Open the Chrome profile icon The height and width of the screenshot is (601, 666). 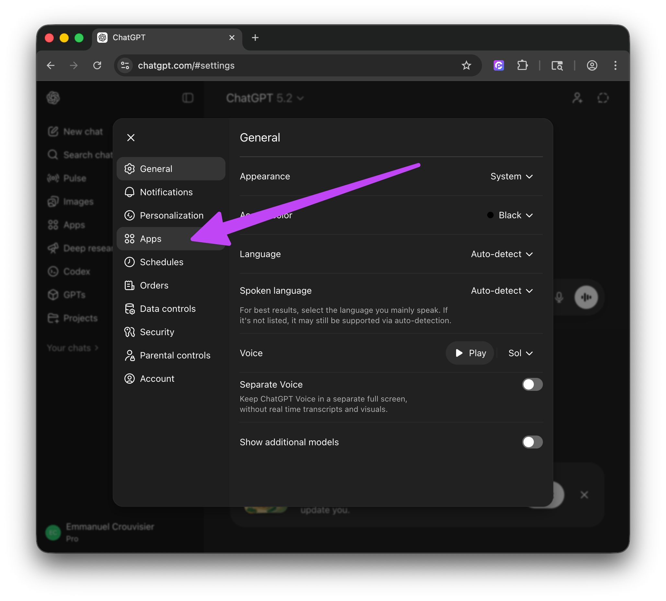tap(592, 65)
